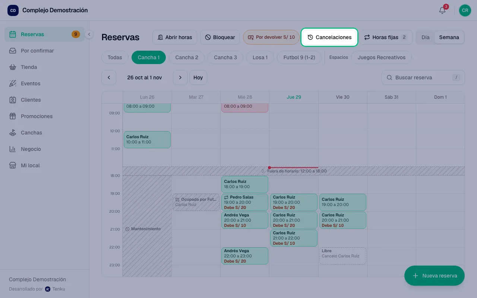Open the notifications bell
This screenshot has width=477, height=298.
pyautogui.click(x=442, y=10)
